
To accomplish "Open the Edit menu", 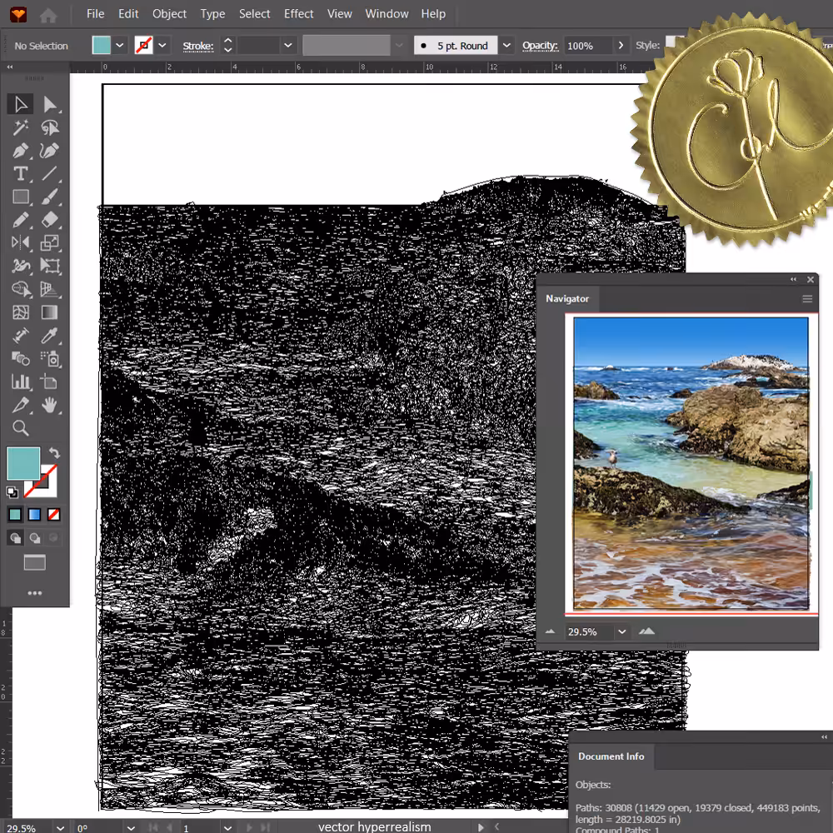I will (x=128, y=14).
